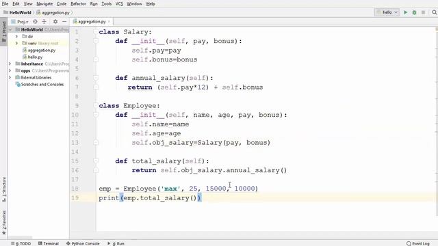The image size is (438, 246).
Task: Run the hello configuration with green play button
Action: (405, 12)
